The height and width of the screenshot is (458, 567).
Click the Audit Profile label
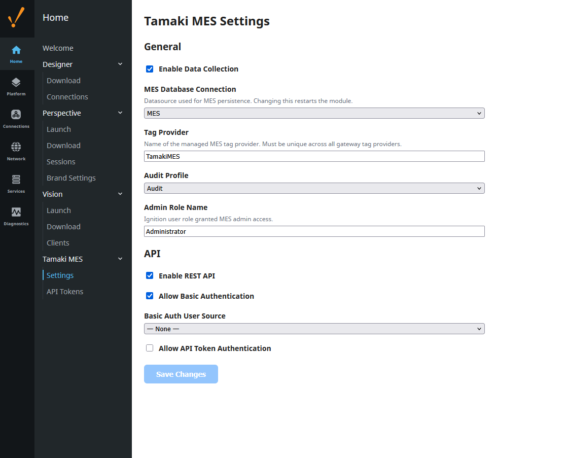coord(166,175)
